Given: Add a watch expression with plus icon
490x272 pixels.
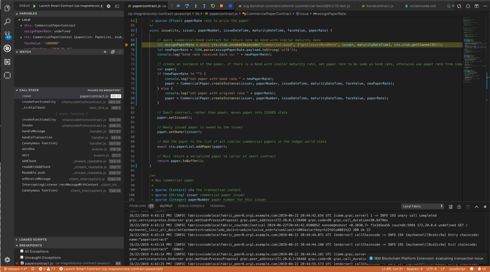Looking at the screenshot, I should pos(105,52).
